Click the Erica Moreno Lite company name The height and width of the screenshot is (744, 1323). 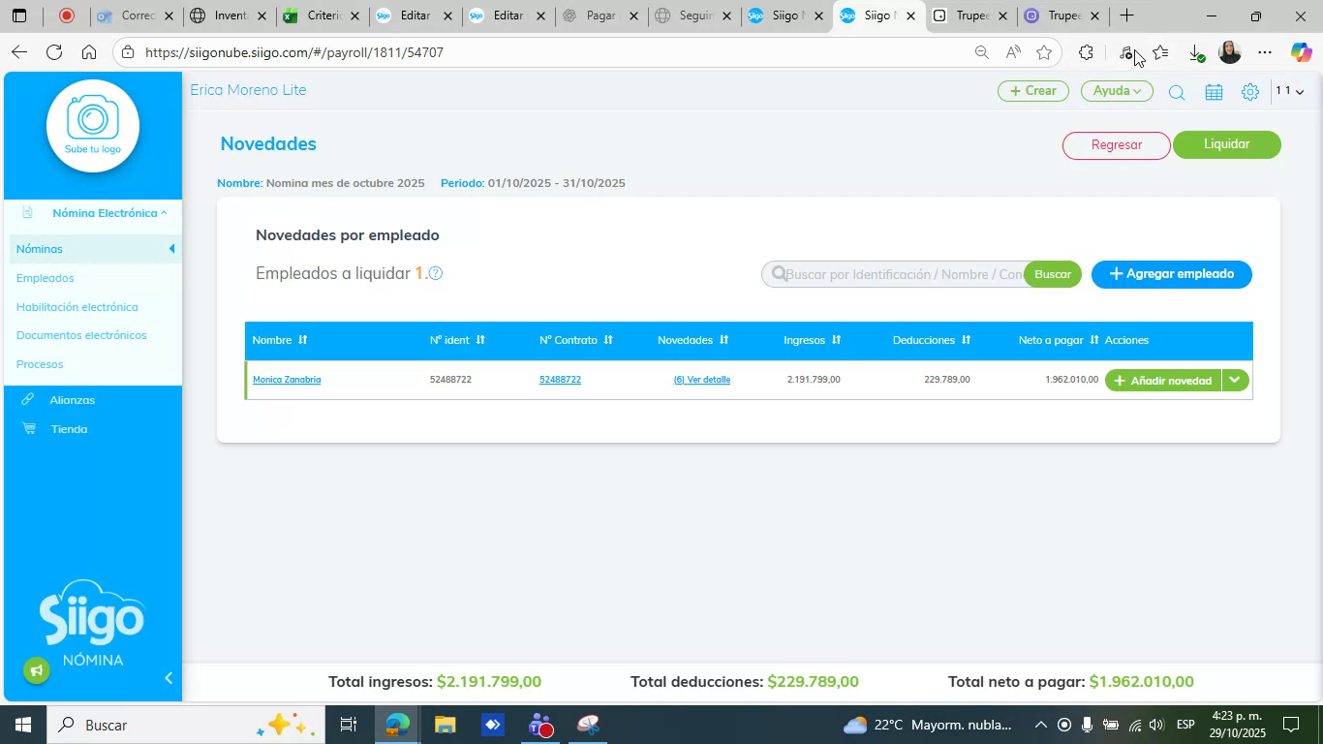click(248, 90)
